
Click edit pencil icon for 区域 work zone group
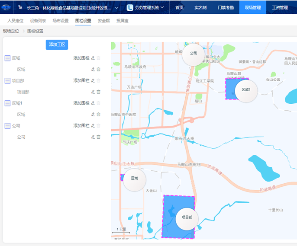pos(93,58)
